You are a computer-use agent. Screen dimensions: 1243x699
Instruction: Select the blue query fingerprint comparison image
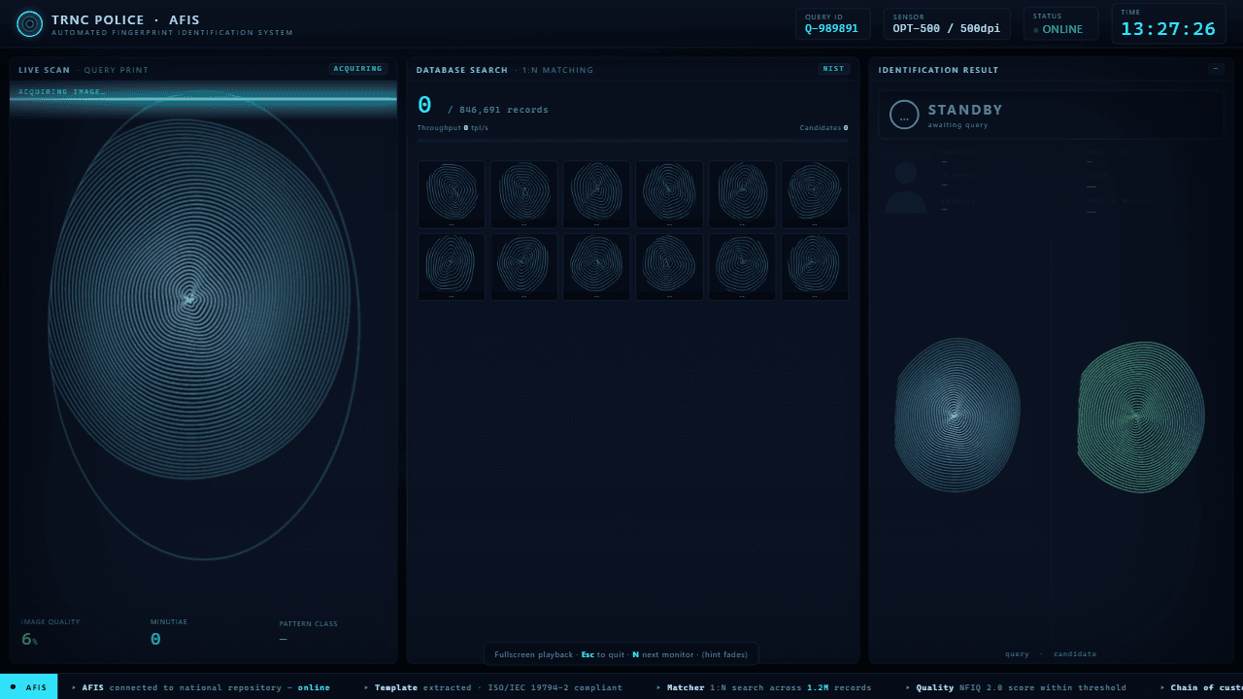tap(957, 416)
